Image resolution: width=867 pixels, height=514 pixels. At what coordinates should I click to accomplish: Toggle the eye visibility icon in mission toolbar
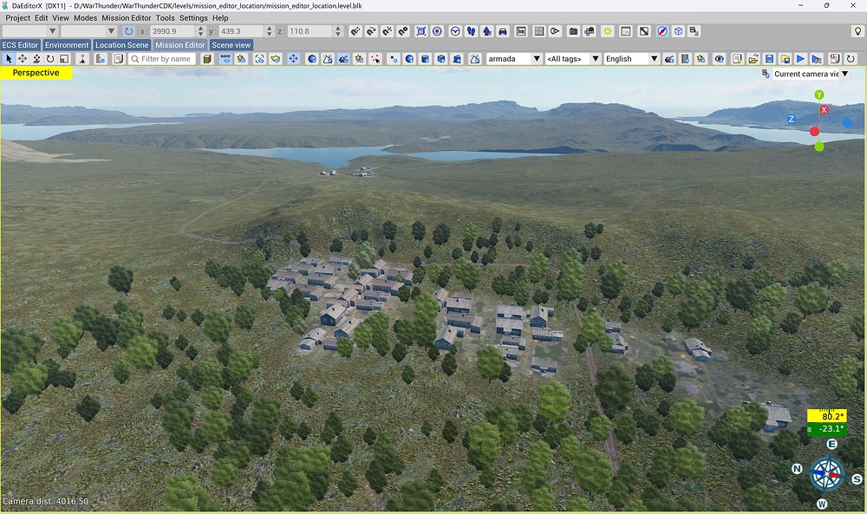(719, 59)
